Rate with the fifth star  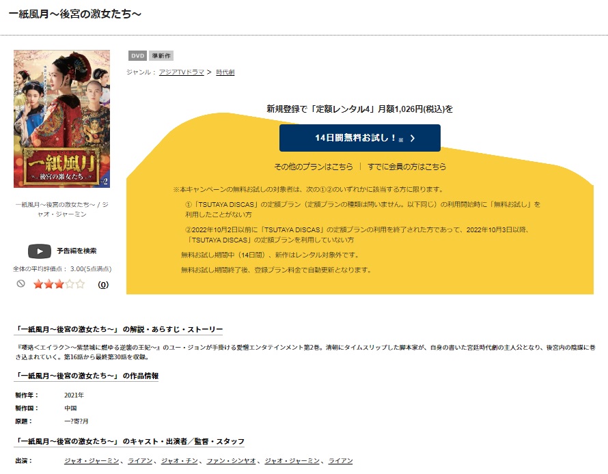pyautogui.click(x=80, y=285)
